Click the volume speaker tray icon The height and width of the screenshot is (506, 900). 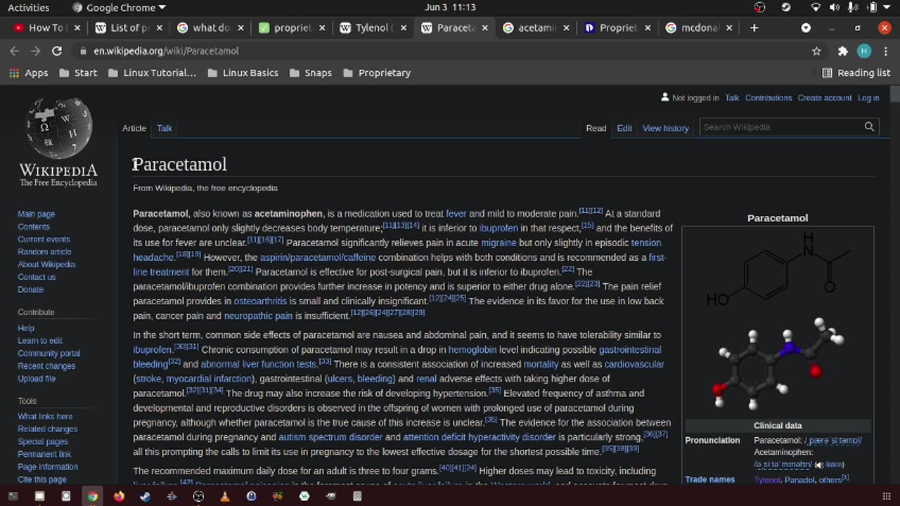point(834,7)
